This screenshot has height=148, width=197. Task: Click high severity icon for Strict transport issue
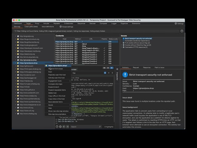point(123,39)
